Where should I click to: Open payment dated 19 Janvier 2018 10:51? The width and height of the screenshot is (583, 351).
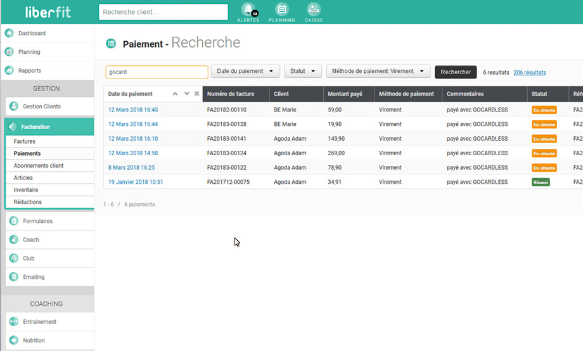tap(136, 182)
